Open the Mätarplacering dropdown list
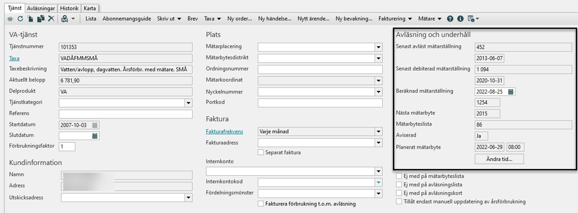The width and height of the screenshot is (578, 213). [x=378, y=47]
